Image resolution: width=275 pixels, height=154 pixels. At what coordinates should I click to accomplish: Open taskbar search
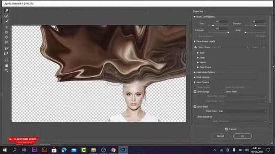15,150
